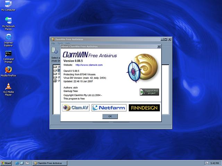Click the 'Authors: alch' line
This screenshot has height=166, width=222.
point(70,87)
